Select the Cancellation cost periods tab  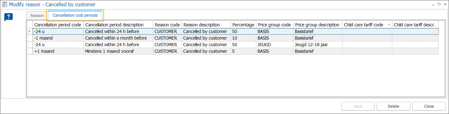click(x=75, y=15)
